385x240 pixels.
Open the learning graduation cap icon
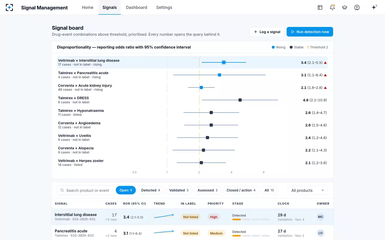[345, 7]
